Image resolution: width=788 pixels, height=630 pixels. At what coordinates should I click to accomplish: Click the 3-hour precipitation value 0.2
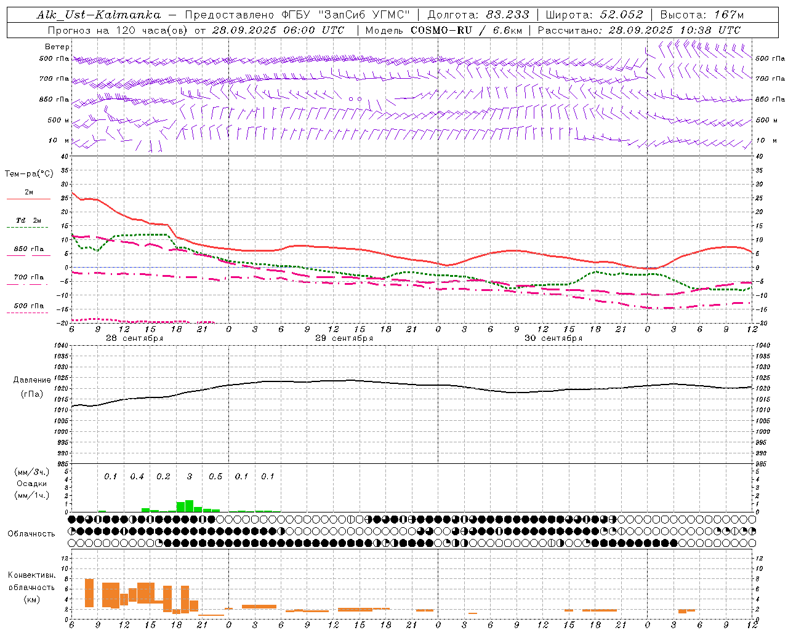coord(163,477)
